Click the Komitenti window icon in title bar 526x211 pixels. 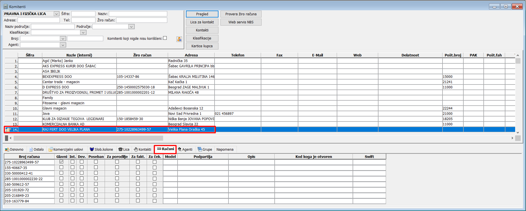[x=6, y=6]
